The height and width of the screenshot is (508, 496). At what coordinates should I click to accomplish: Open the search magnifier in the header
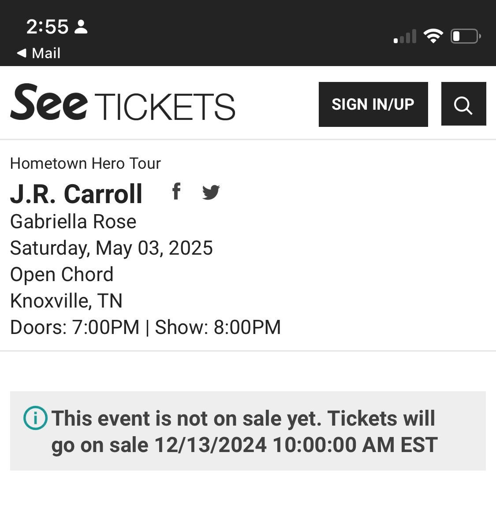click(463, 104)
